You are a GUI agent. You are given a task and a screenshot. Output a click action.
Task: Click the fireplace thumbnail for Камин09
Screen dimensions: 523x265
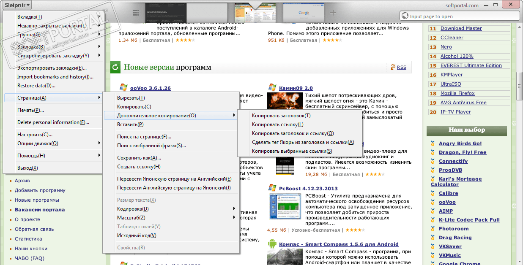click(x=285, y=101)
